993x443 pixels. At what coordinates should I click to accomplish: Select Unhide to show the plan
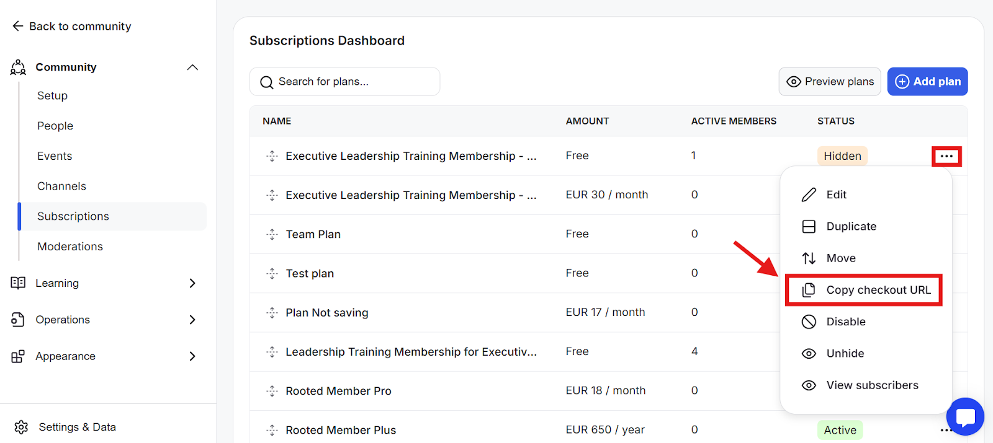[x=845, y=353]
